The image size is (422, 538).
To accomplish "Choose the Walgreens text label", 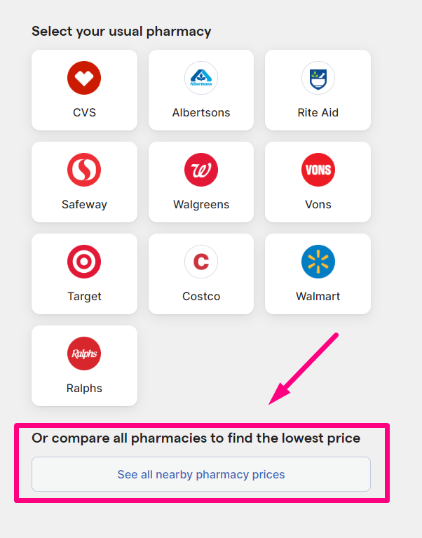I will (x=201, y=205).
